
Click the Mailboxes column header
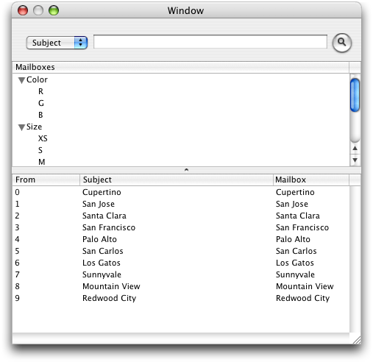click(x=180, y=67)
